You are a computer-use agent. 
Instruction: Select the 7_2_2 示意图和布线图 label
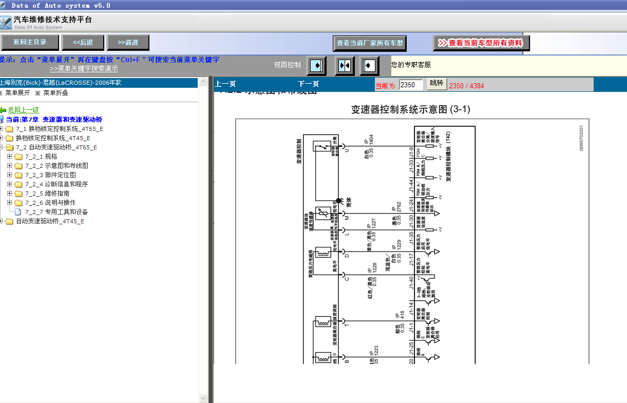[x=56, y=166]
